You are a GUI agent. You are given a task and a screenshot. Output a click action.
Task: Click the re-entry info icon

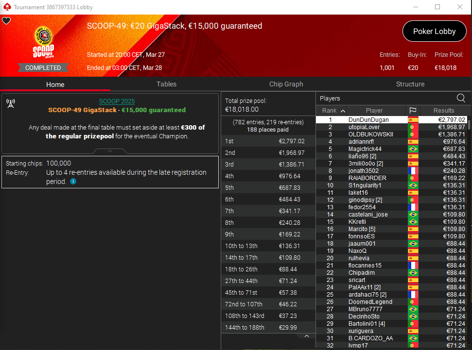[73, 182]
